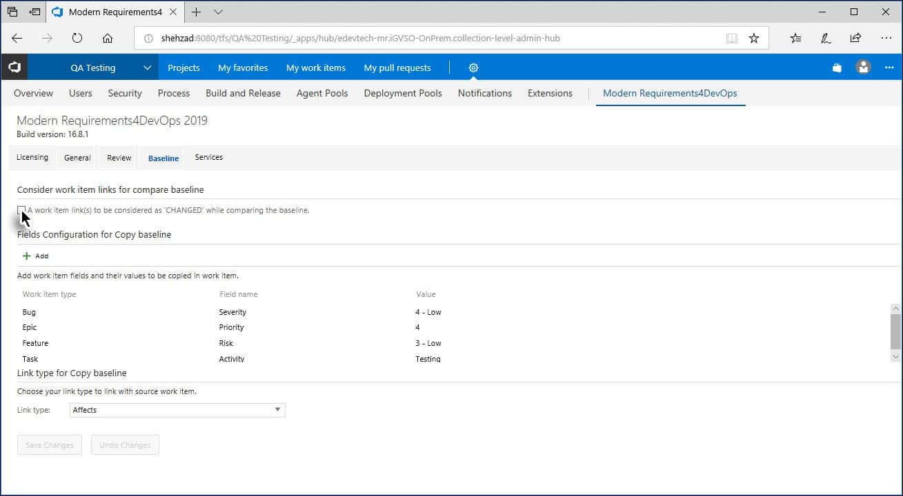Toggle reading view icon in address bar
The height and width of the screenshot is (496, 903).
[x=732, y=39]
